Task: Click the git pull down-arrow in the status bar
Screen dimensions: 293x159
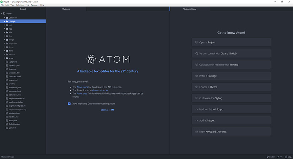Action: click(x=278, y=157)
